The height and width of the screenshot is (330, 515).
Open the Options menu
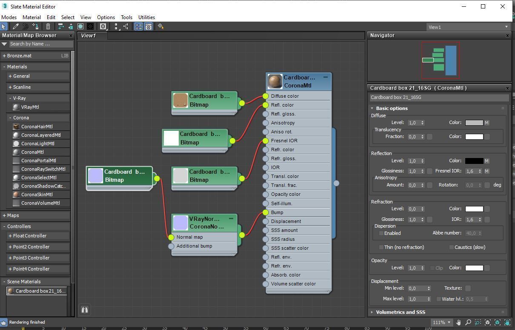106,17
